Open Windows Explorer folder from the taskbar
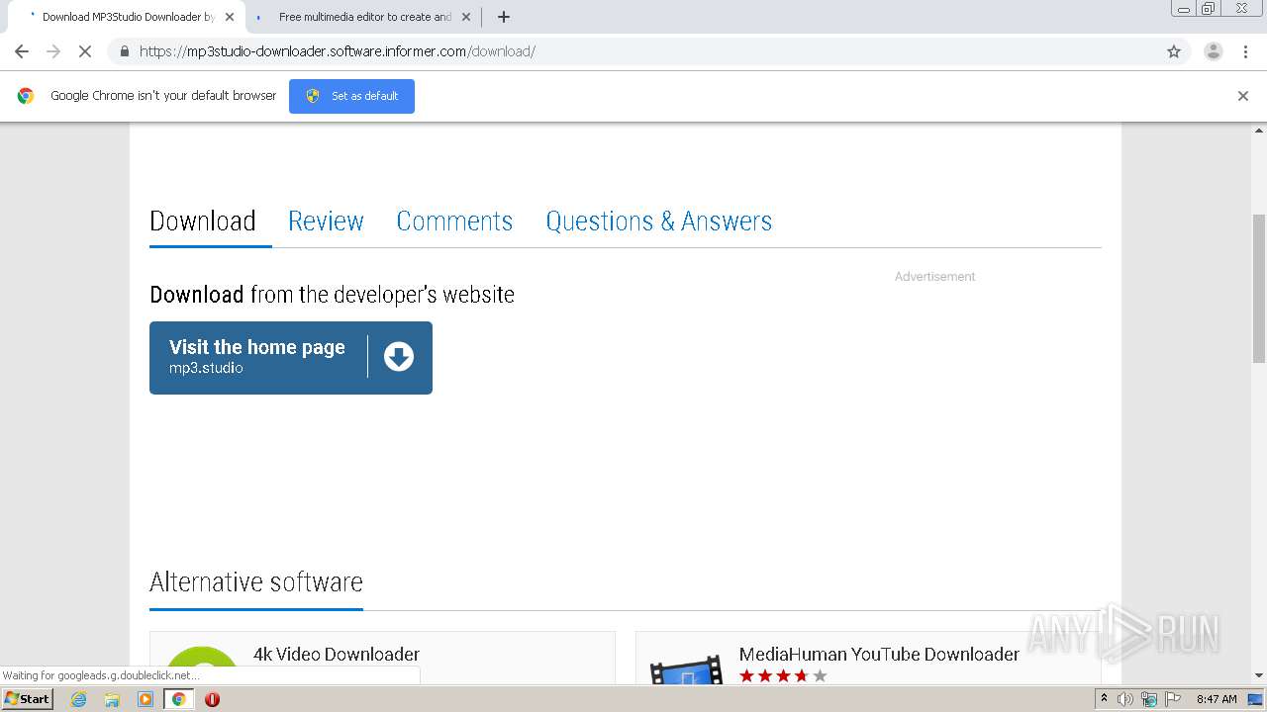This screenshot has height=712, width=1267. point(112,699)
